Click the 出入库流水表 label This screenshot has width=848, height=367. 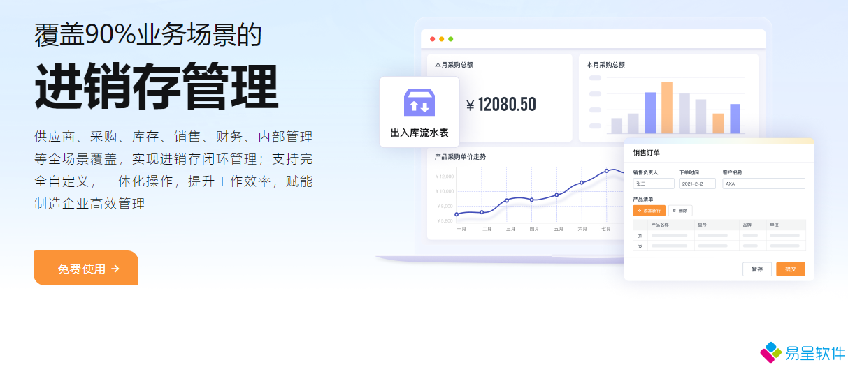click(419, 132)
